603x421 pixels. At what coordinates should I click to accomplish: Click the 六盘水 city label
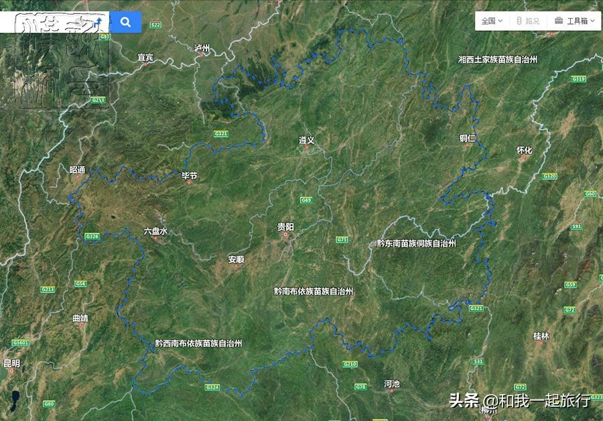pos(155,231)
